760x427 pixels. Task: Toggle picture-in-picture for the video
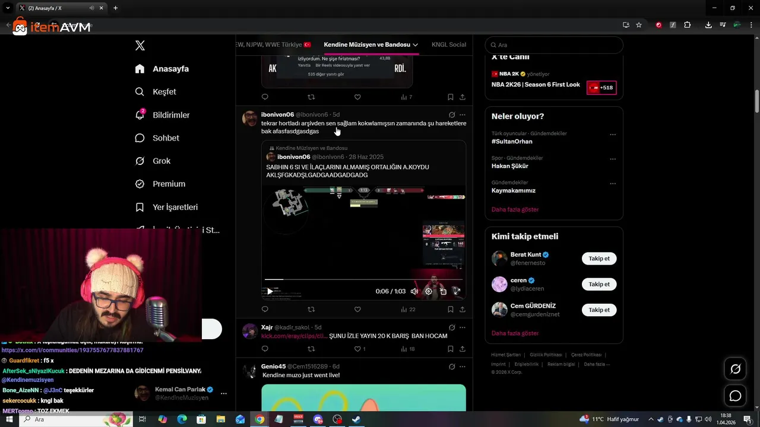tap(443, 291)
